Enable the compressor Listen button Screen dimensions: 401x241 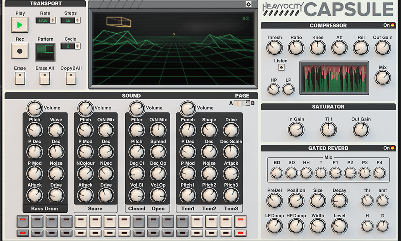[281, 67]
